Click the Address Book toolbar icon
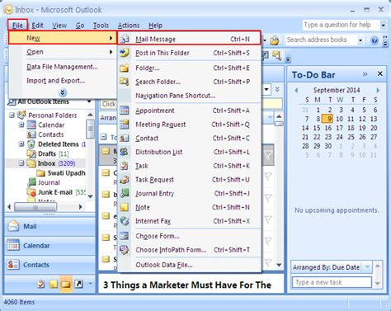 coord(274,40)
